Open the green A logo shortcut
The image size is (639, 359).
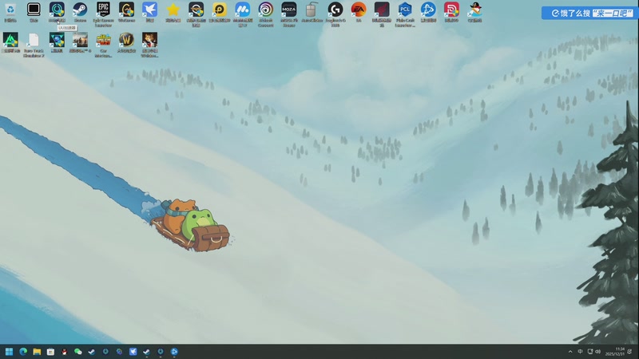coord(10,43)
